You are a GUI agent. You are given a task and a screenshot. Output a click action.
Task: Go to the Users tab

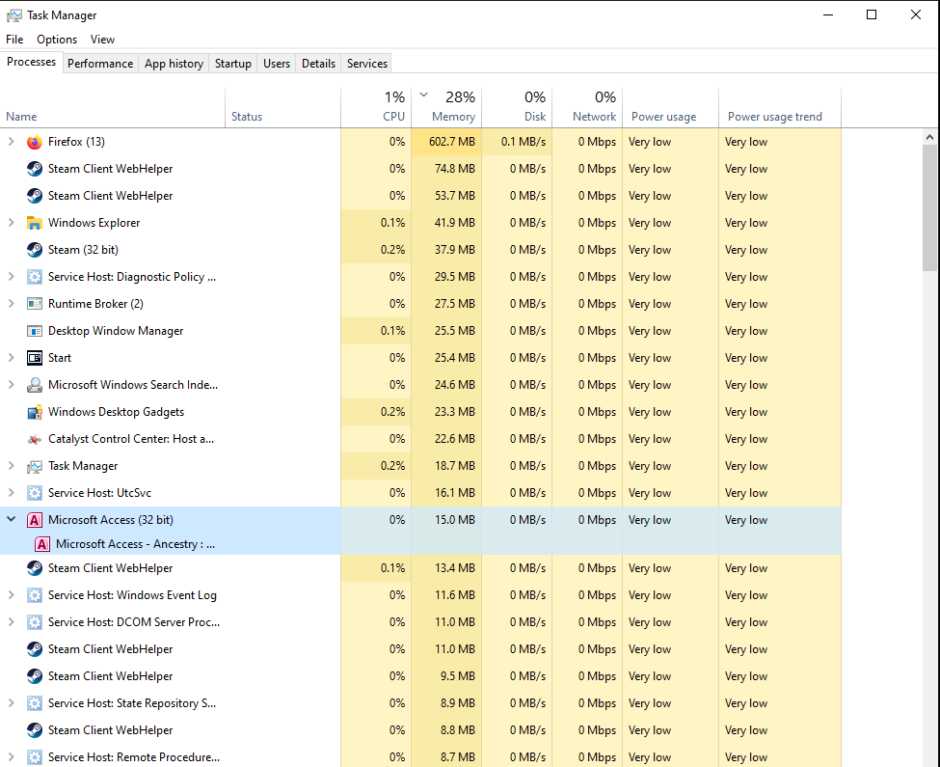(x=277, y=64)
